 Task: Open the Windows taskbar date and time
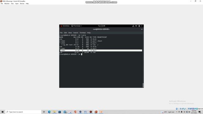(194, 112)
